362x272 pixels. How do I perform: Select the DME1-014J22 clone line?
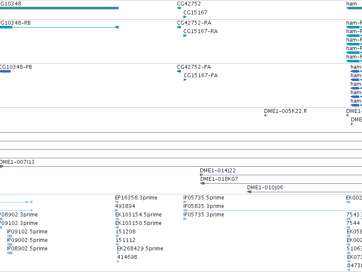tap(281, 175)
